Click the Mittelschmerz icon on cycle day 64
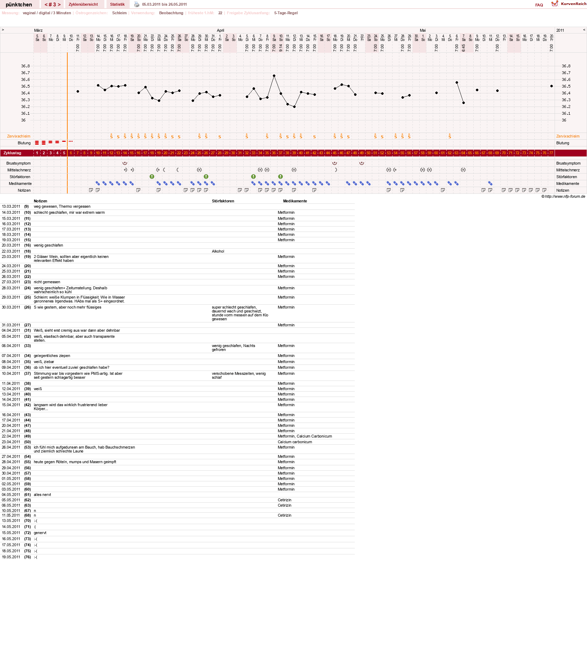Screen dimensions: 587x662 (463, 170)
